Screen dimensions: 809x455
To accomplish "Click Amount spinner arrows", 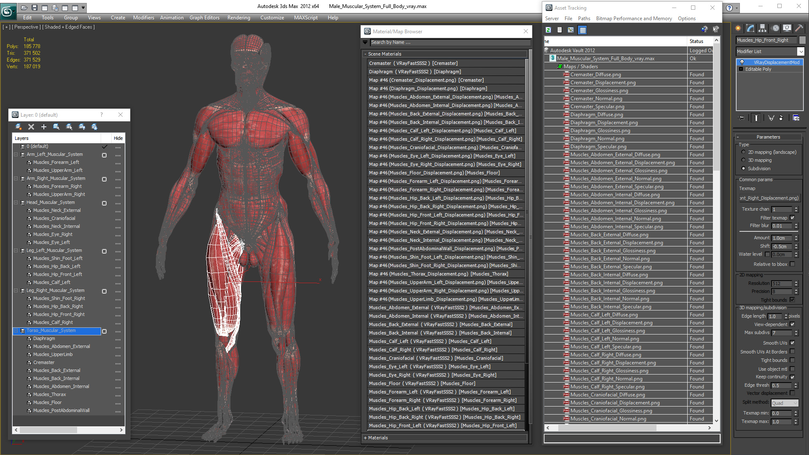I will pyautogui.click(x=796, y=238).
